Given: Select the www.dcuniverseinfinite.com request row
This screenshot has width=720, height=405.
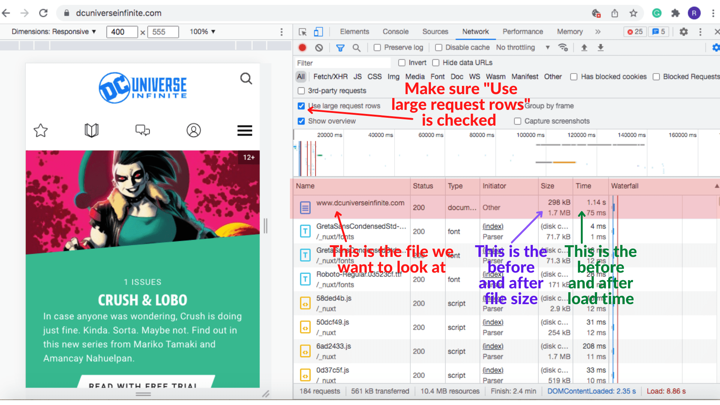Looking at the screenshot, I should tap(506, 207).
